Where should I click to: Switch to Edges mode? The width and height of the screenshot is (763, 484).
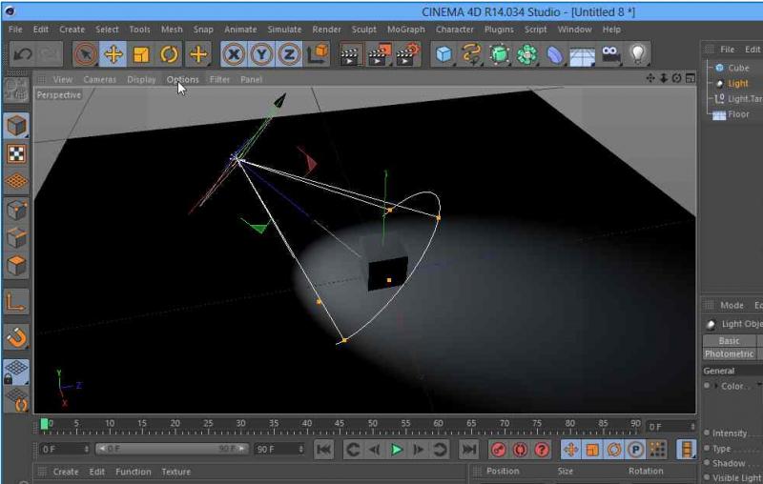click(16, 238)
